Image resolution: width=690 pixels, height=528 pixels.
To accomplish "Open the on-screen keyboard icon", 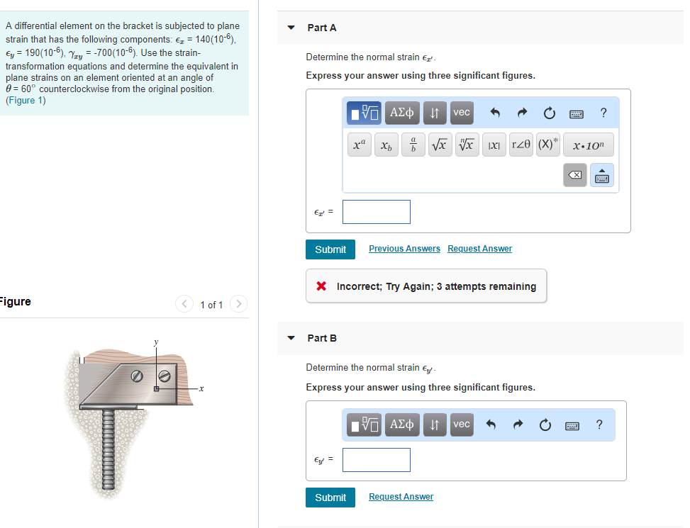I will click(x=577, y=113).
